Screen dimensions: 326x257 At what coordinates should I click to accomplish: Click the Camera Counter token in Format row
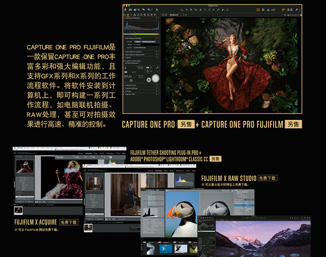click(x=149, y=42)
